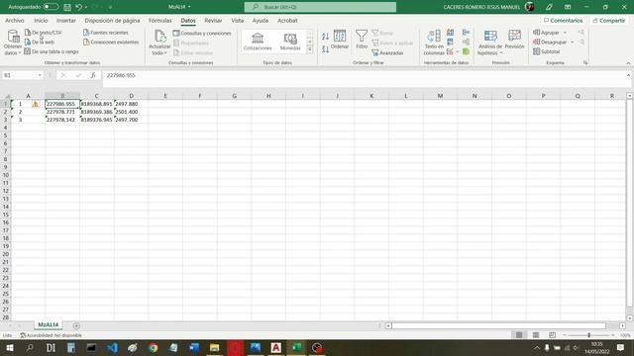Import data using De texto/CSV
The image size is (634, 356).
coord(43,33)
